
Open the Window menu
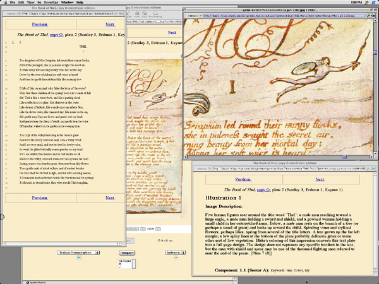click(67, 3)
